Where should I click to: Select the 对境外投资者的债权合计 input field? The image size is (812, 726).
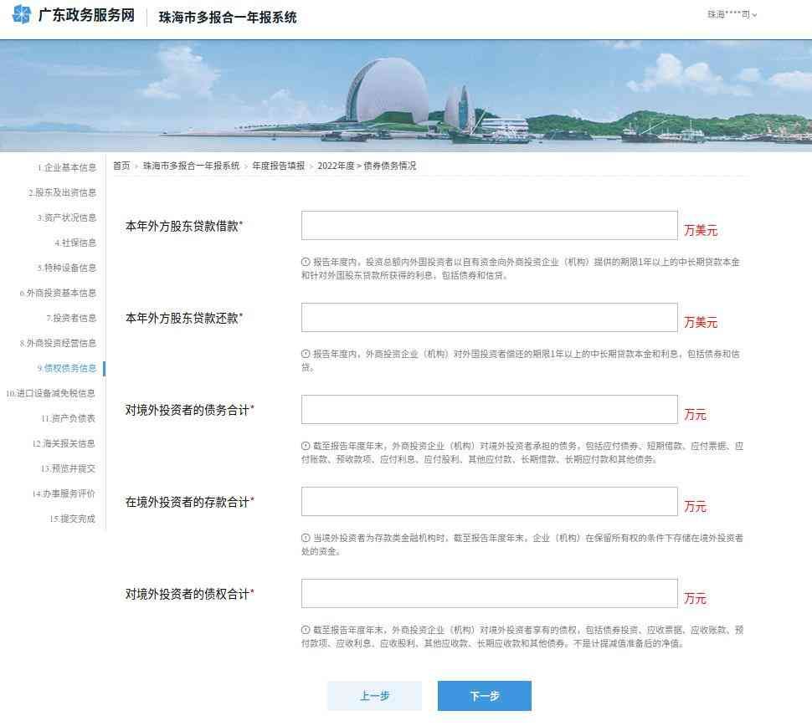click(x=489, y=594)
